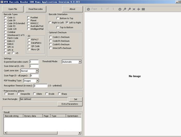The image size is (181, 137).
Task: Enable UPC-A barcode type
Action: point(5,47)
